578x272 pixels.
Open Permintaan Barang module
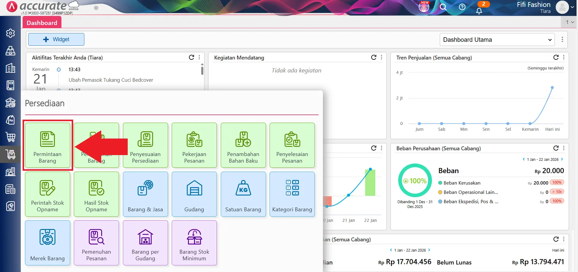pyautogui.click(x=48, y=145)
